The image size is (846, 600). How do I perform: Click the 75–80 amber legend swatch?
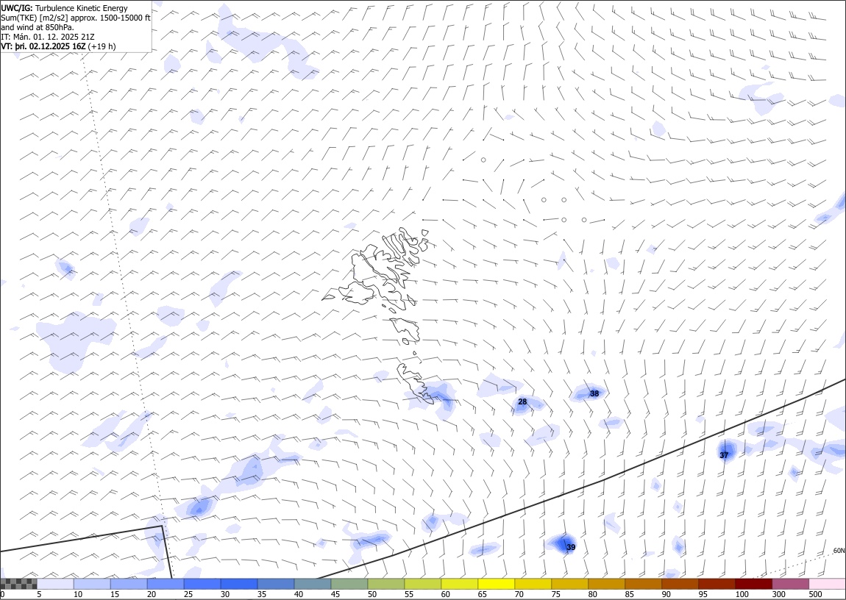(569, 584)
